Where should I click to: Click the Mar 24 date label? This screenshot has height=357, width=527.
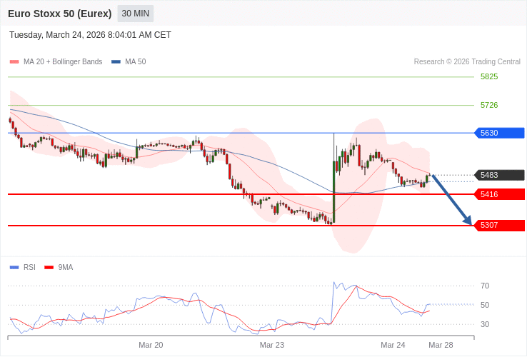[x=393, y=345]
